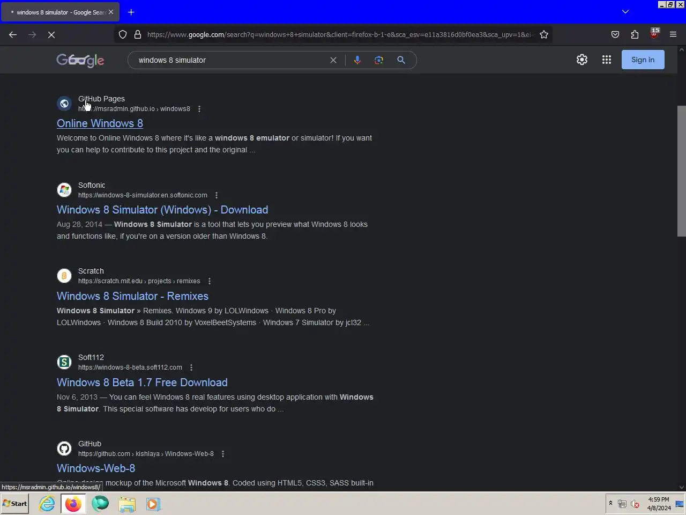Open uBlock extension icon with badge 15
This screenshot has height=515, width=686.
tap(654, 34)
